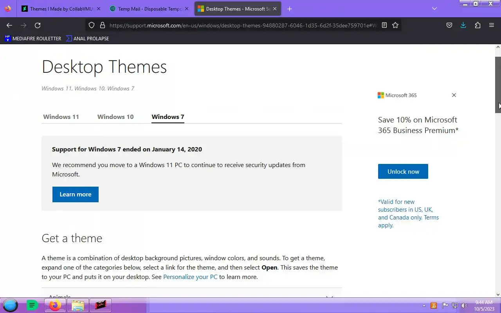Screen dimensions: 501x313
Task: Select the Windows 10 tab
Action: 115,117
